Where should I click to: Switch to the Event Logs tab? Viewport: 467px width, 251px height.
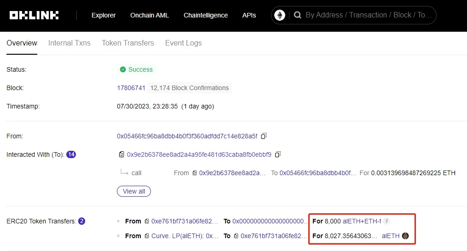click(183, 43)
